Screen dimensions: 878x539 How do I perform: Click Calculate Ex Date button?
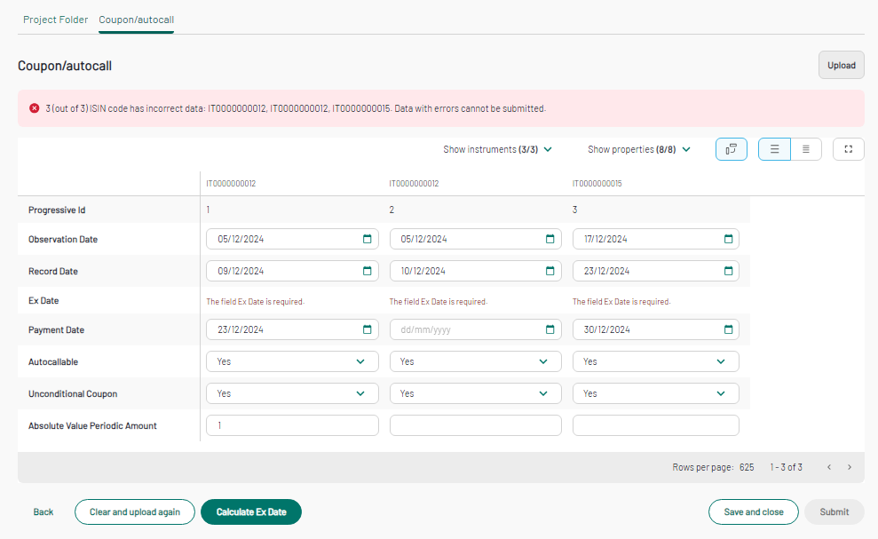tap(251, 512)
